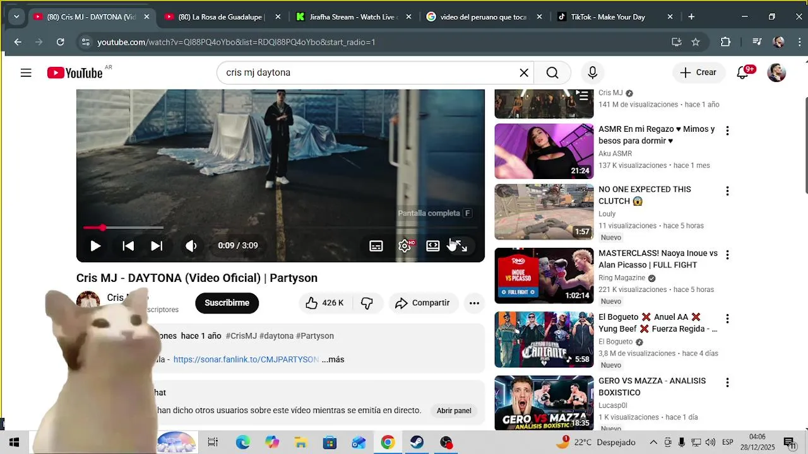Open YouTube notifications bell
Image resolution: width=808 pixels, height=454 pixels.
(x=743, y=73)
